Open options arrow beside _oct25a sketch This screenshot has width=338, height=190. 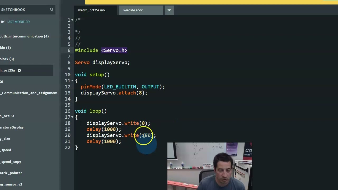click(x=19, y=70)
